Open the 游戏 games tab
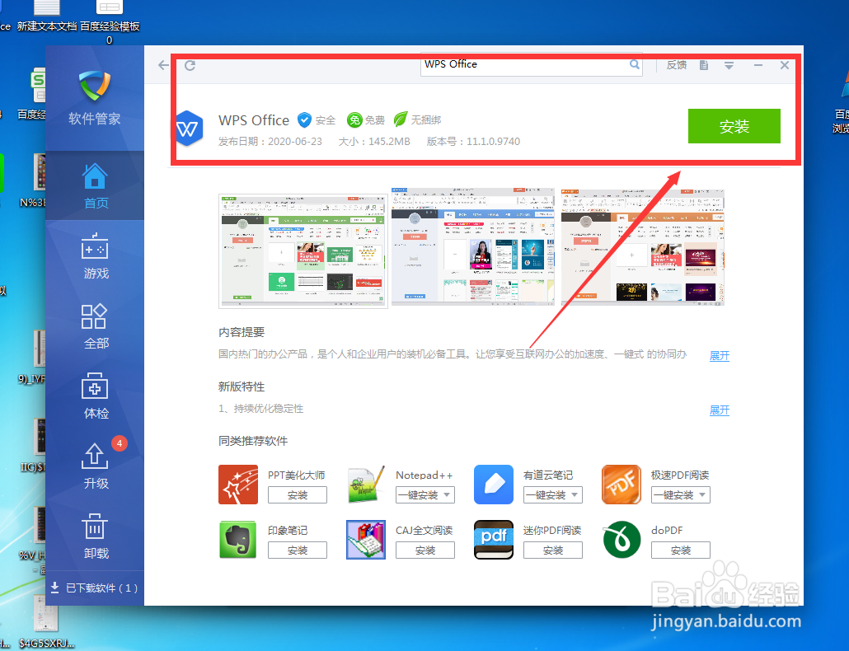The height and width of the screenshot is (651, 849). click(96, 255)
